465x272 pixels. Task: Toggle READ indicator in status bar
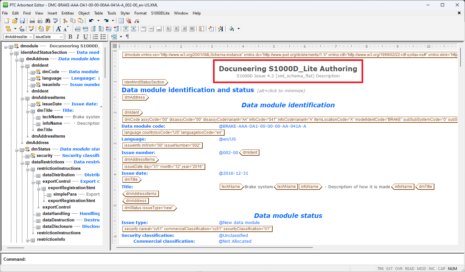pyautogui.click(x=410, y=269)
